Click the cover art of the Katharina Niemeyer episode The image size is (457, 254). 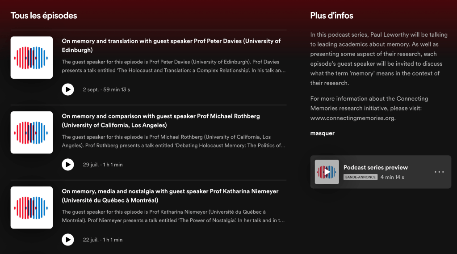coord(32,207)
